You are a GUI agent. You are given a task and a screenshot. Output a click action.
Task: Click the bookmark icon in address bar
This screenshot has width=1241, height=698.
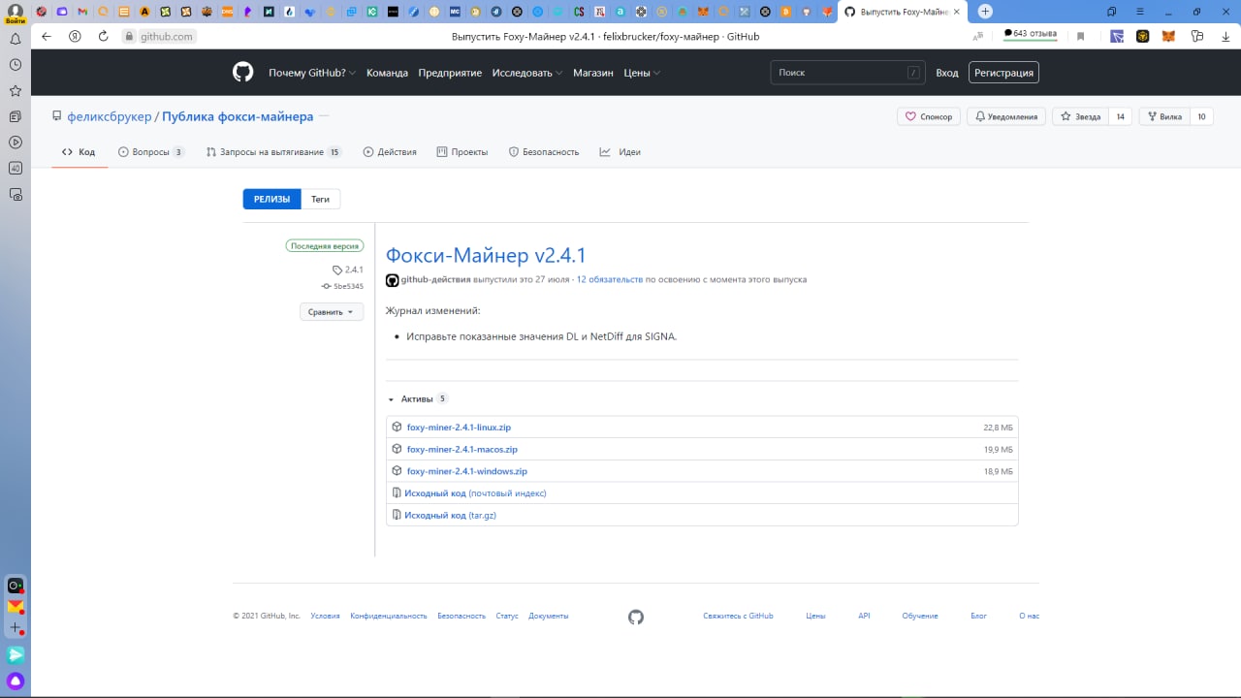click(x=1080, y=36)
